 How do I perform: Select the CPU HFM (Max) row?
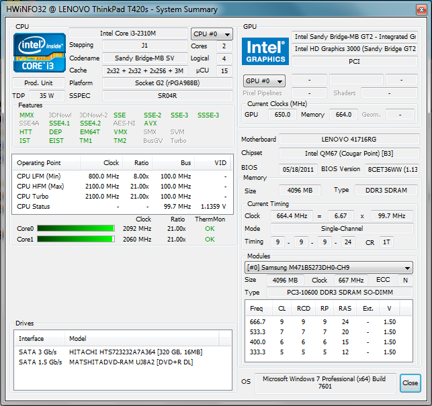(x=122, y=187)
